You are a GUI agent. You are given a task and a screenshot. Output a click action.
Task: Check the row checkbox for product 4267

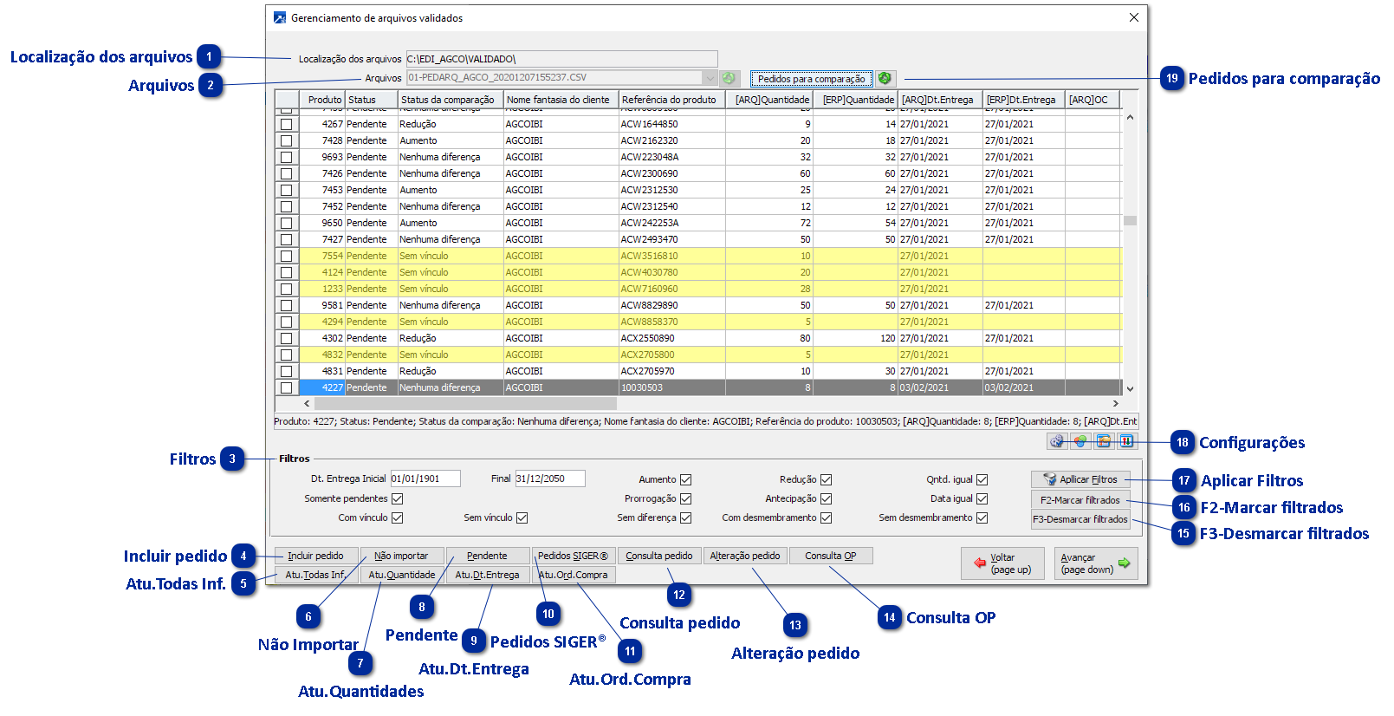tap(287, 125)
